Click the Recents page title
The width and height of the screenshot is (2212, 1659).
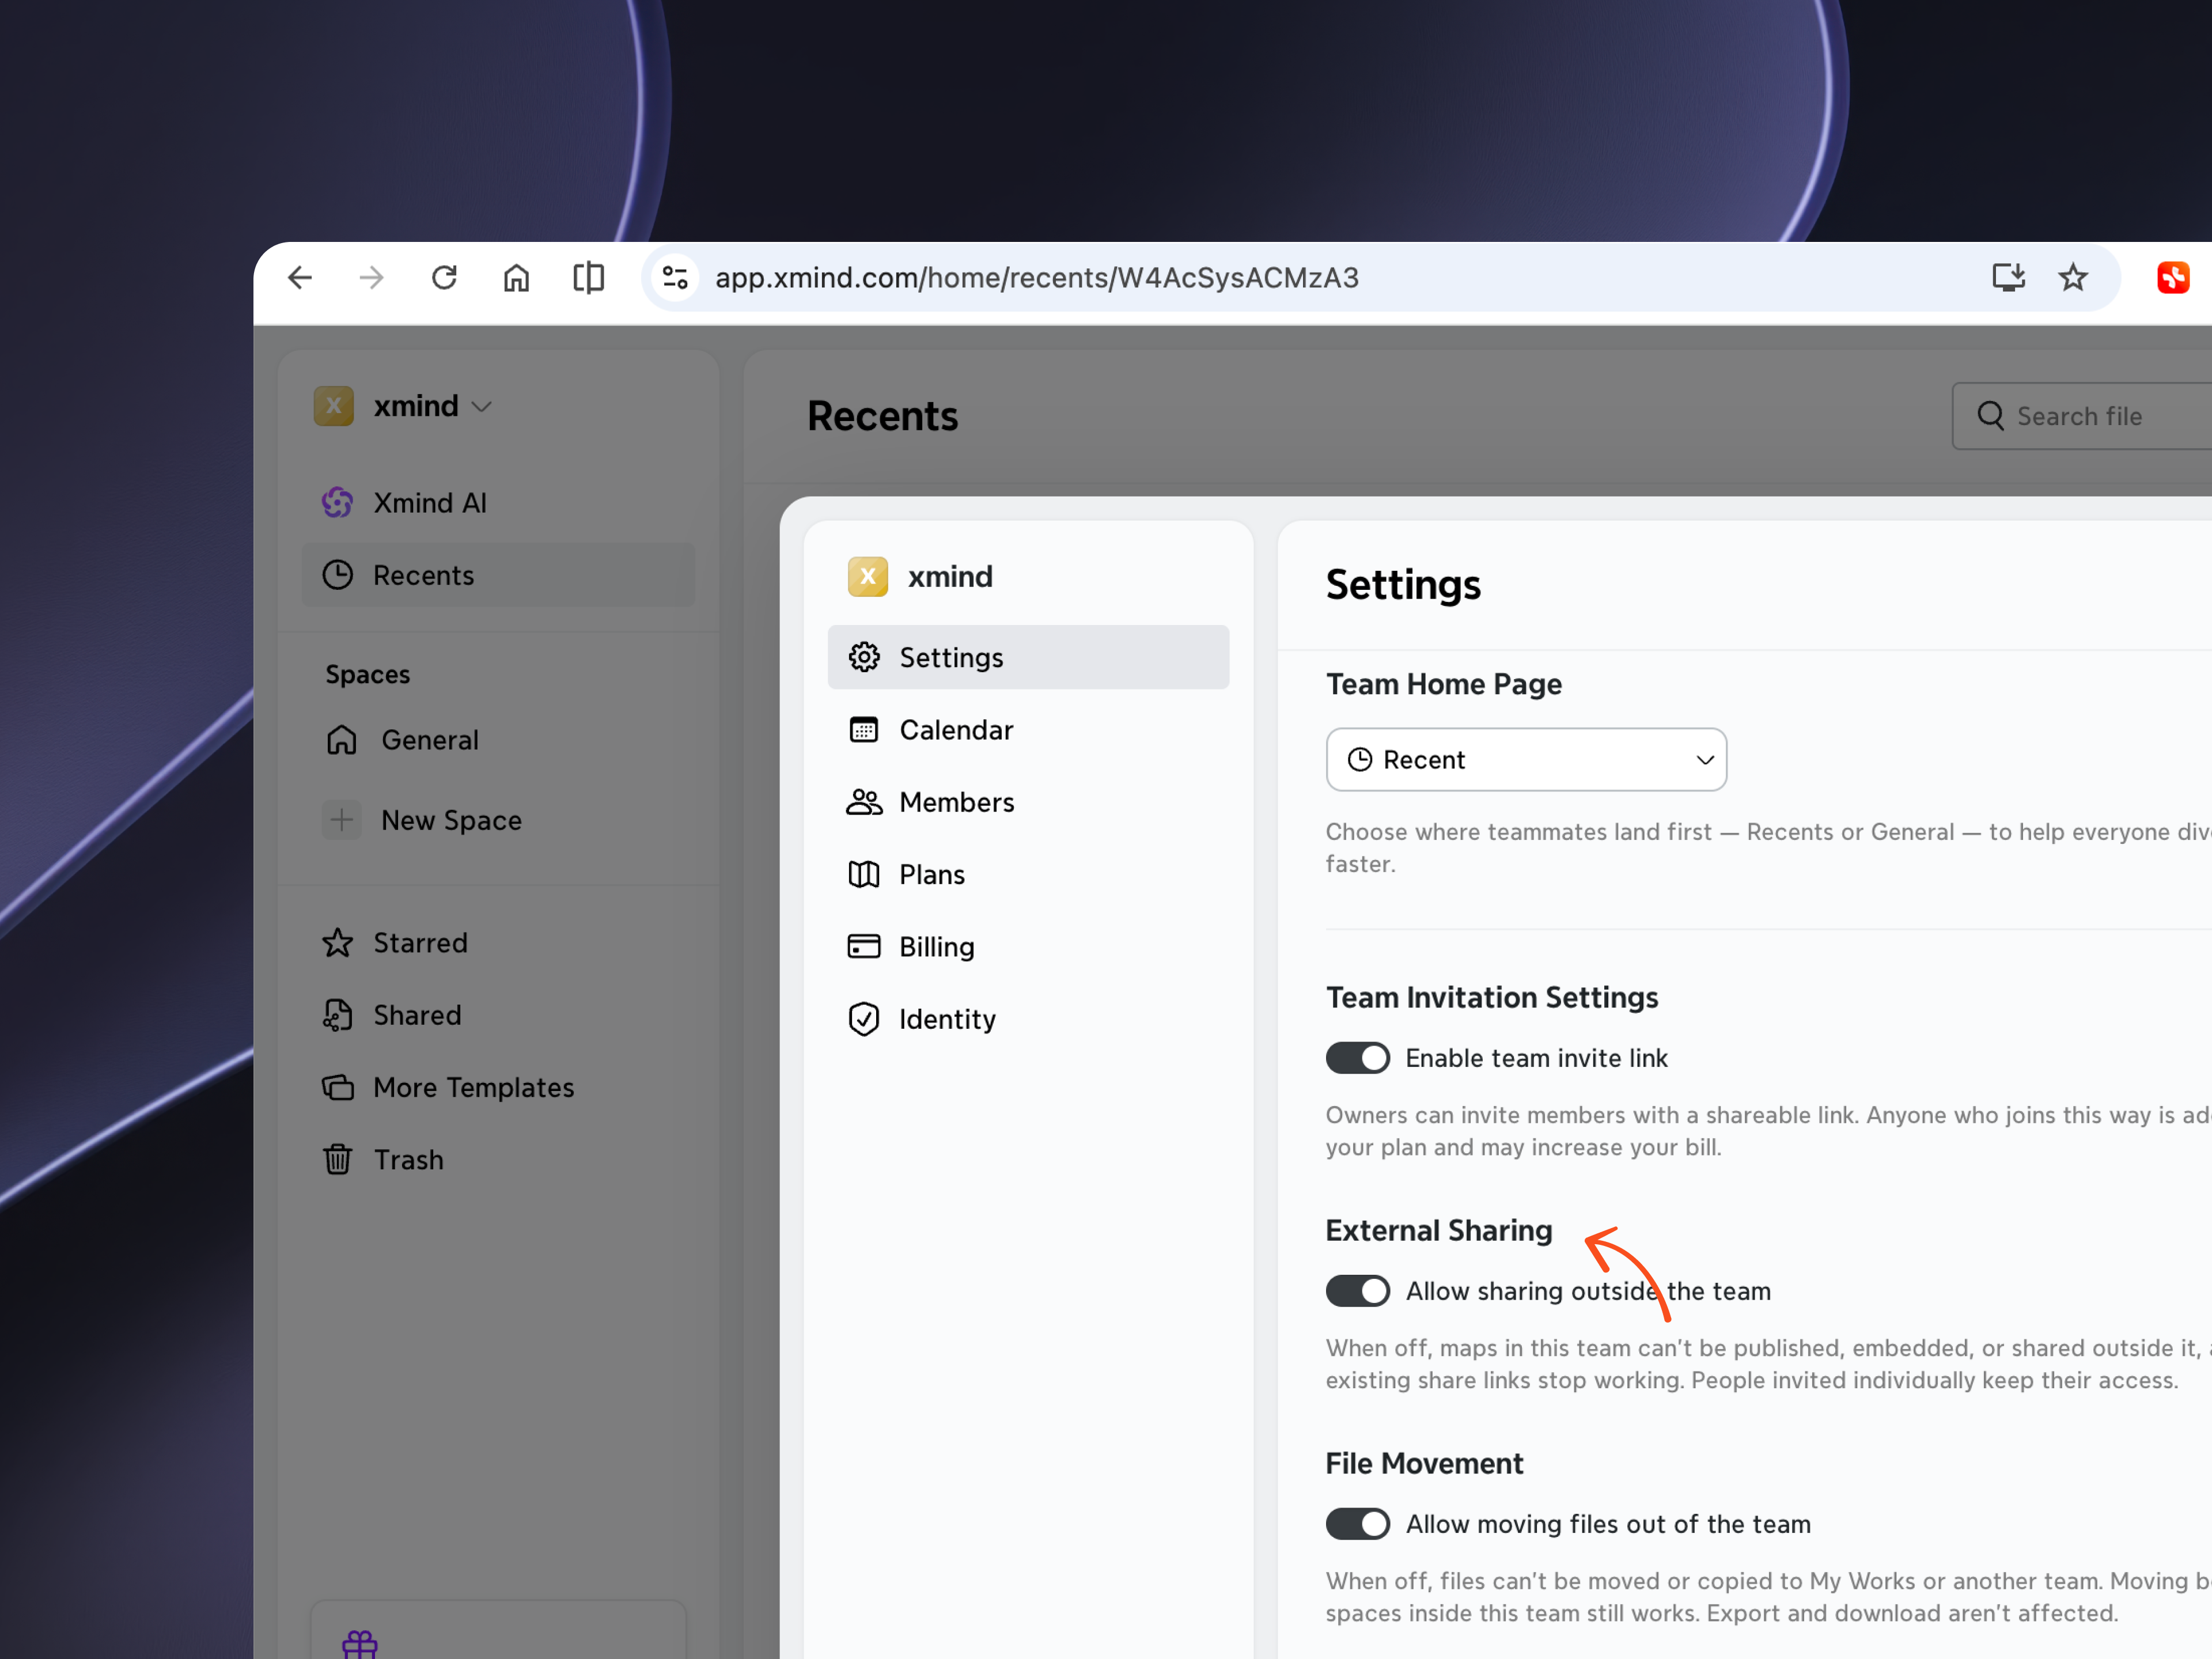(x=883, y=416)
